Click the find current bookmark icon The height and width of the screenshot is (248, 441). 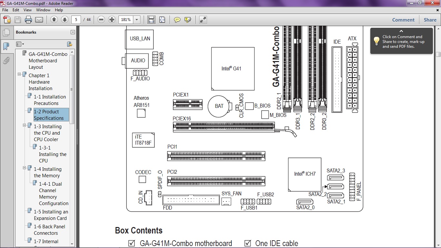[x=69, y=44]
